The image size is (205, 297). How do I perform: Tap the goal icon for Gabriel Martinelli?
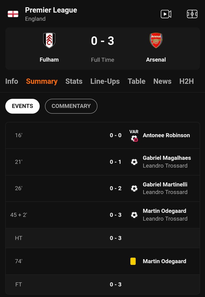[x=134, y=188]
